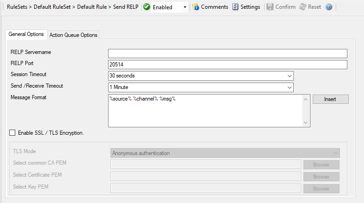Image resolution: width=364 pixels, height=203 pixels.
Task: Click into the RELP Servername field
Action: click(227, 54)
